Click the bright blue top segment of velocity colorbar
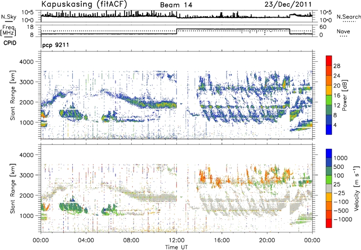The image size is (361, 250). pyautogui.click(x=329, y=153)
